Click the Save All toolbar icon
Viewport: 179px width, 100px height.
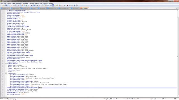(x=8, y=6)
